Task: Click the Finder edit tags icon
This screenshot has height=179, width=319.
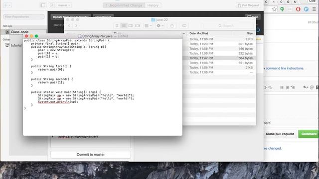Action: pyautogui.click(x=184, y=25)
